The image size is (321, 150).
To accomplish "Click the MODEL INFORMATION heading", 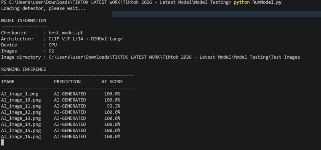I will [23, 21].
